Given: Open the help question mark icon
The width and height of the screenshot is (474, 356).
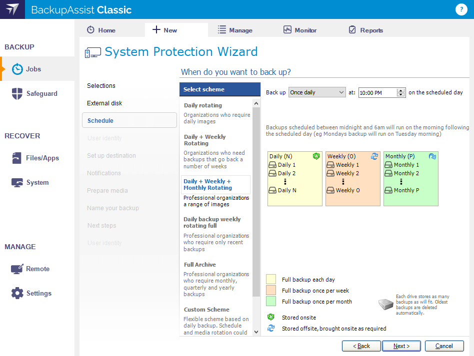Looking at the screenshot, I should tap(461, 9).
